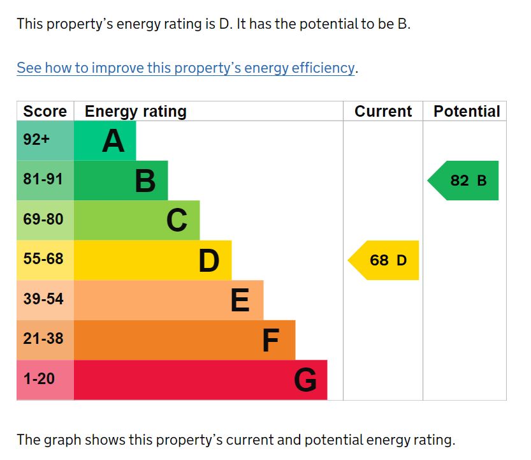Select the orange E rating bar

[x=169, y=300]
